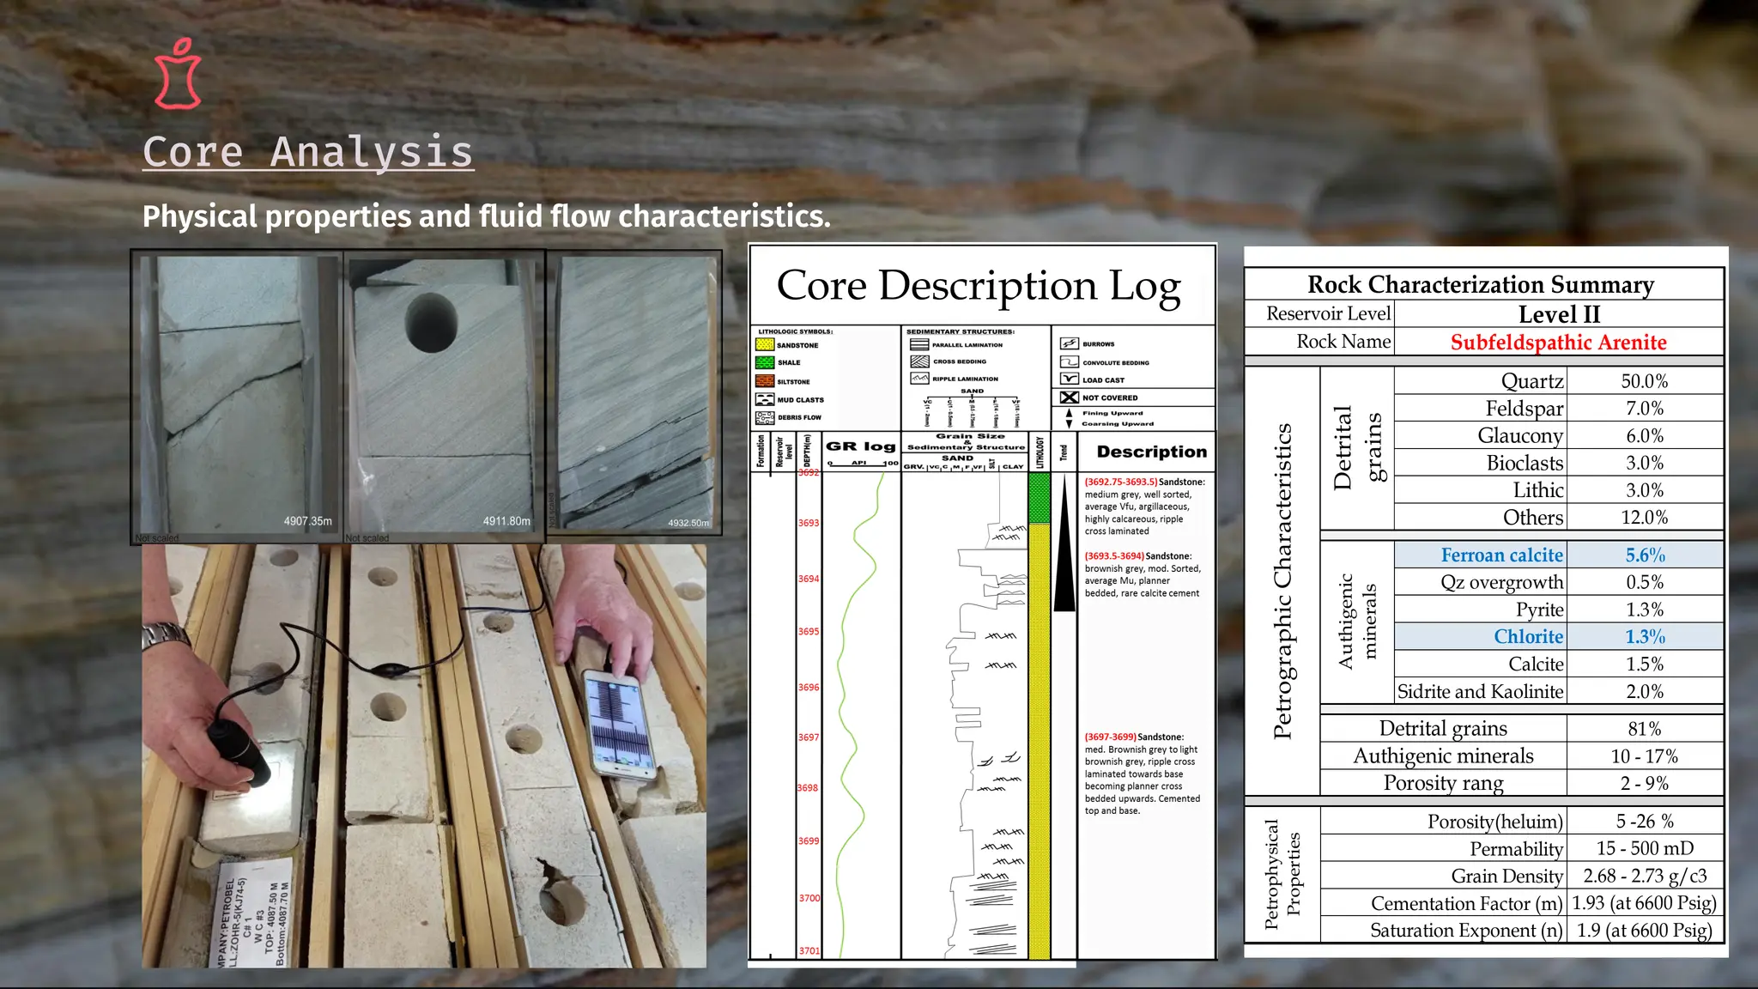Click the red apple core logo
Screen dimensions: 1758x989
(179, 74)
